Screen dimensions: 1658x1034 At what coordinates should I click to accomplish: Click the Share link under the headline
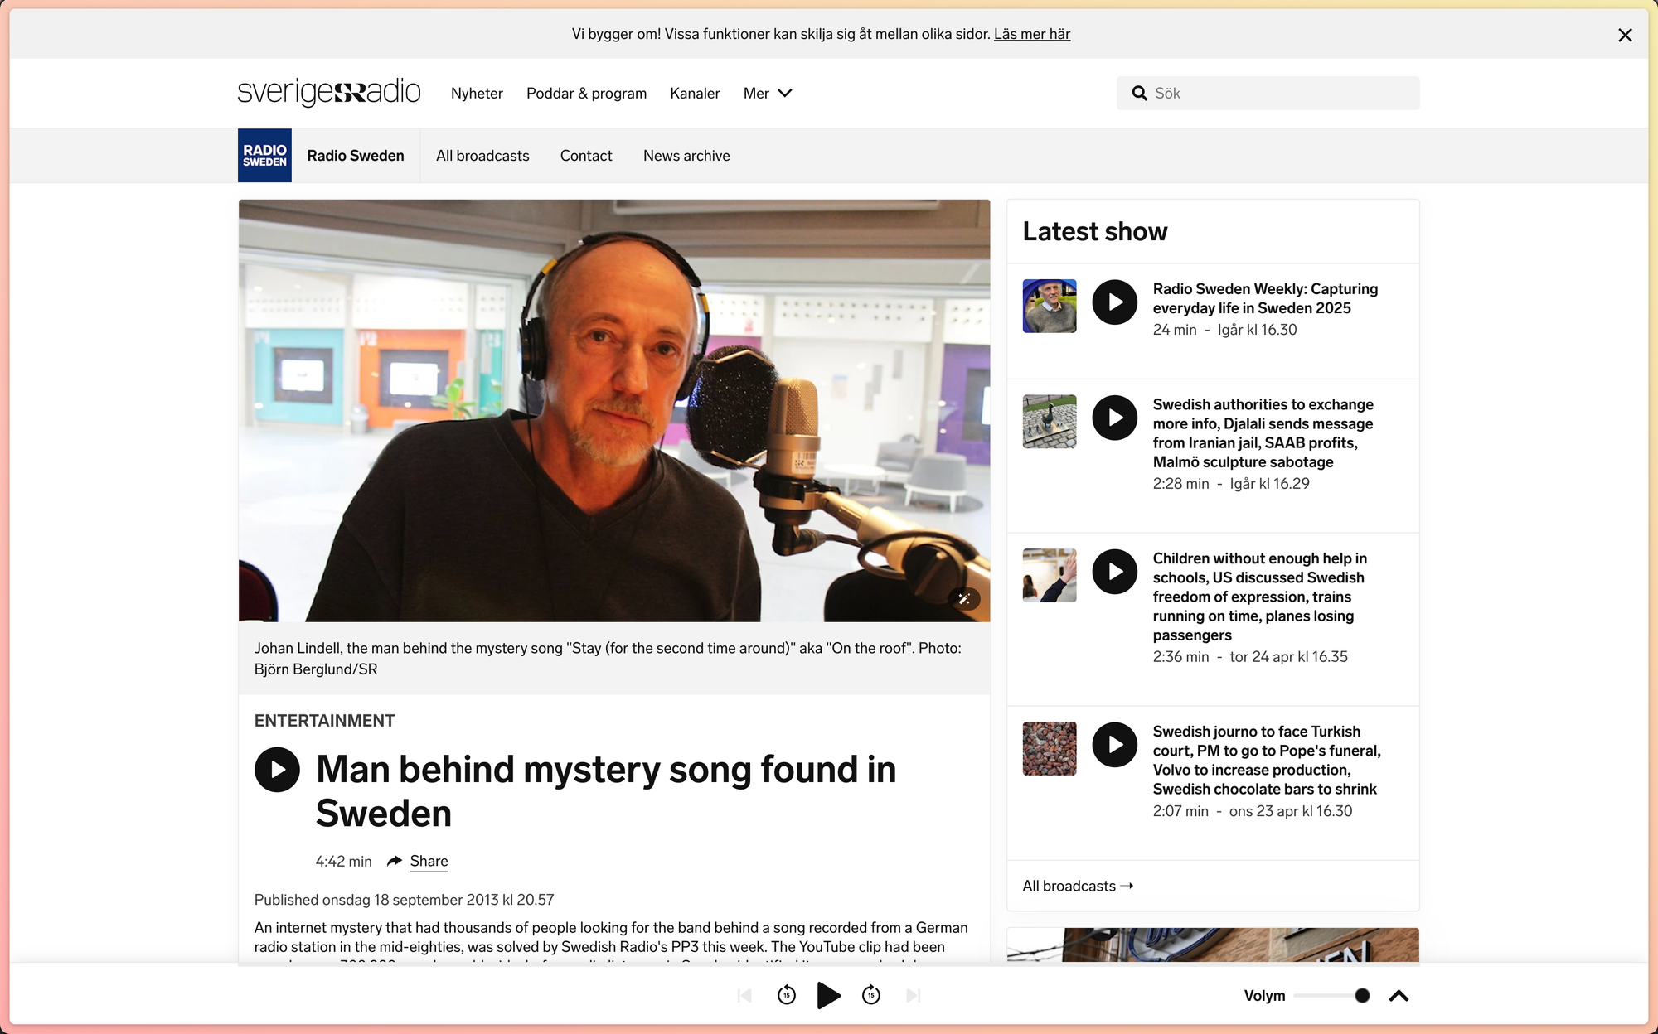pos(429,861)
